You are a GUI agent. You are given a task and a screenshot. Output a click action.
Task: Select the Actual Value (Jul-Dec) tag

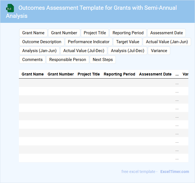84,51
